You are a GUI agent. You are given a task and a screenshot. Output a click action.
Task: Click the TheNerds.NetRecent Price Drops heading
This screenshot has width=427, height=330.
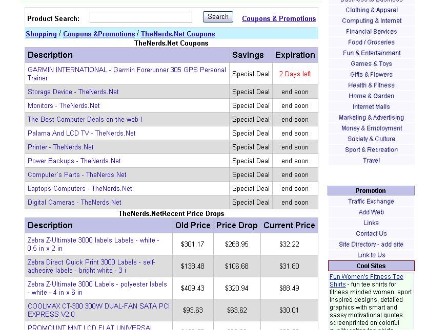171,214
